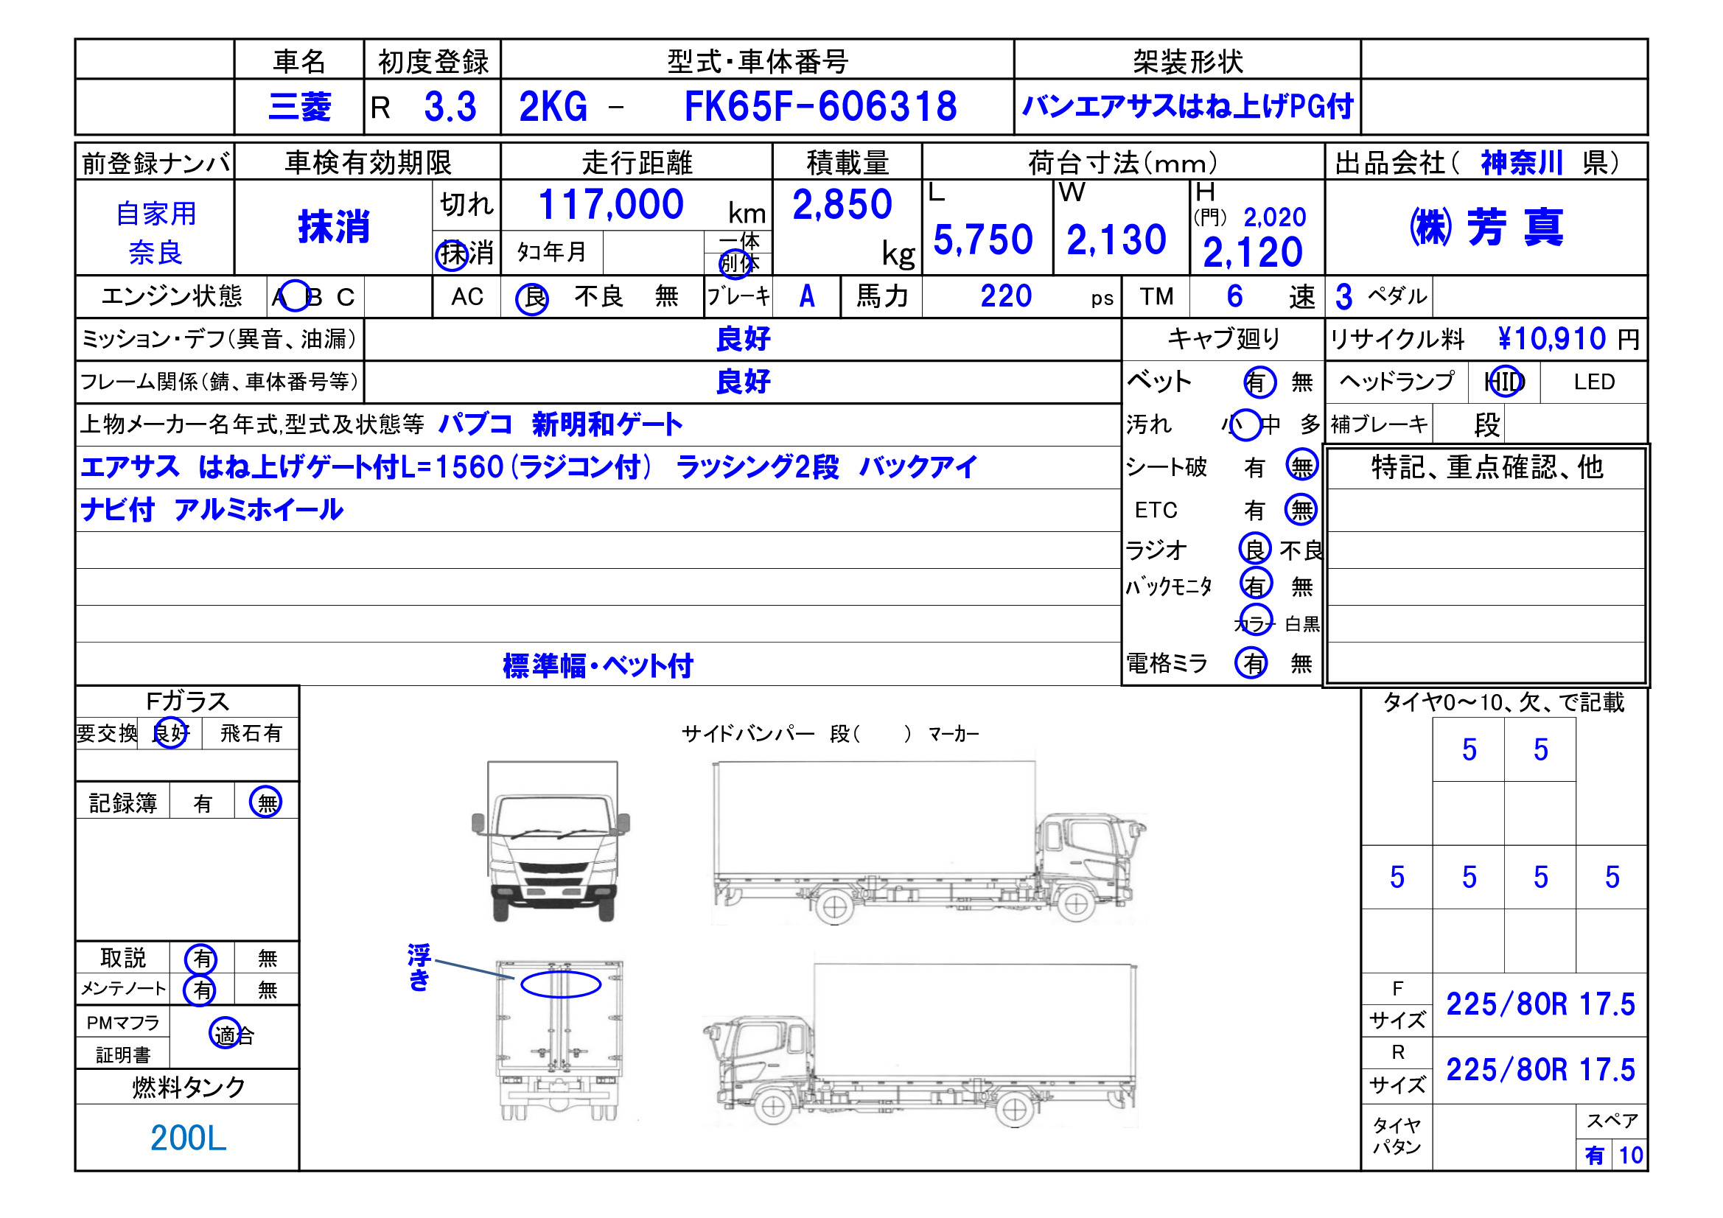The image size is (1723, 1218).
Task: Select the "自家用" previous registration text
Action: click(x=156, y=214)
